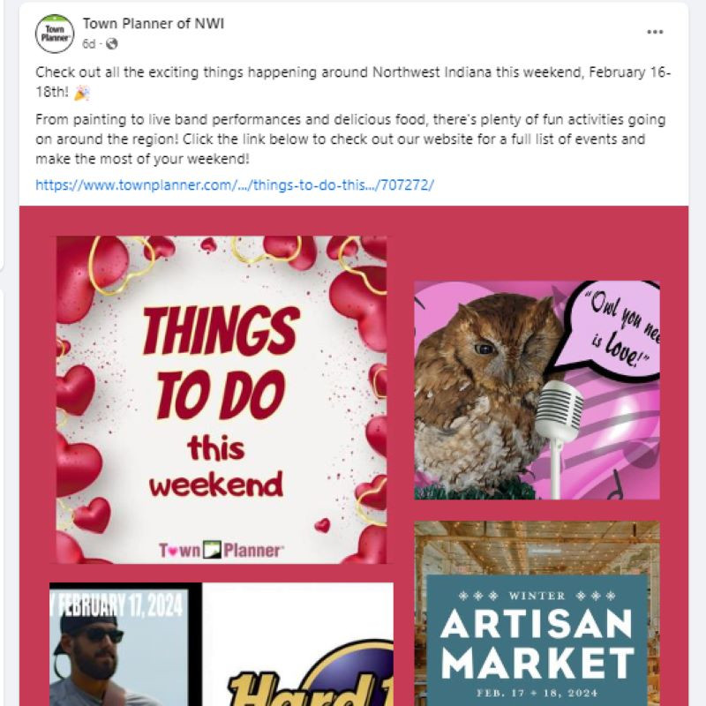The width and height of the screenshot is (706, 706).
Task: Click the globe public audience icon
Action: tap(112, 44)
